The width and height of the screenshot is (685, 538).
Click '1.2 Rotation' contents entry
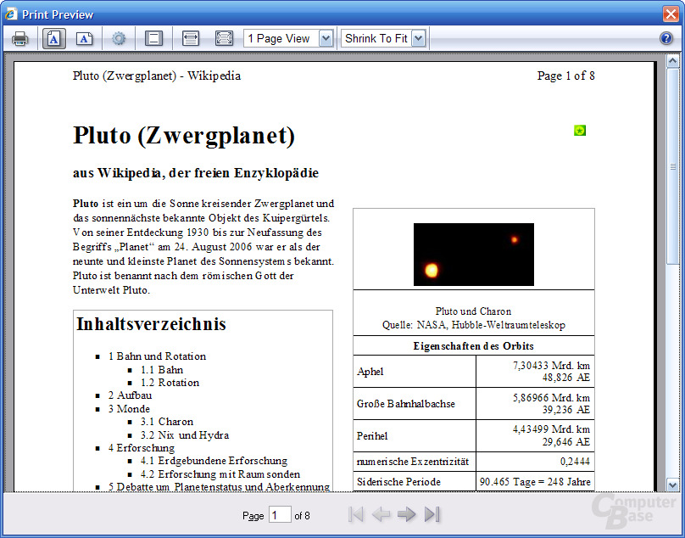coord(170,383)
